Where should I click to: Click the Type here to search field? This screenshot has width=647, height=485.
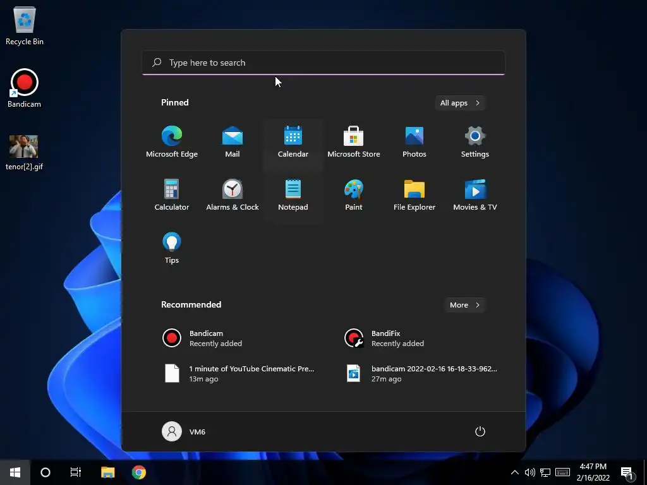click(x=323, y=63)
